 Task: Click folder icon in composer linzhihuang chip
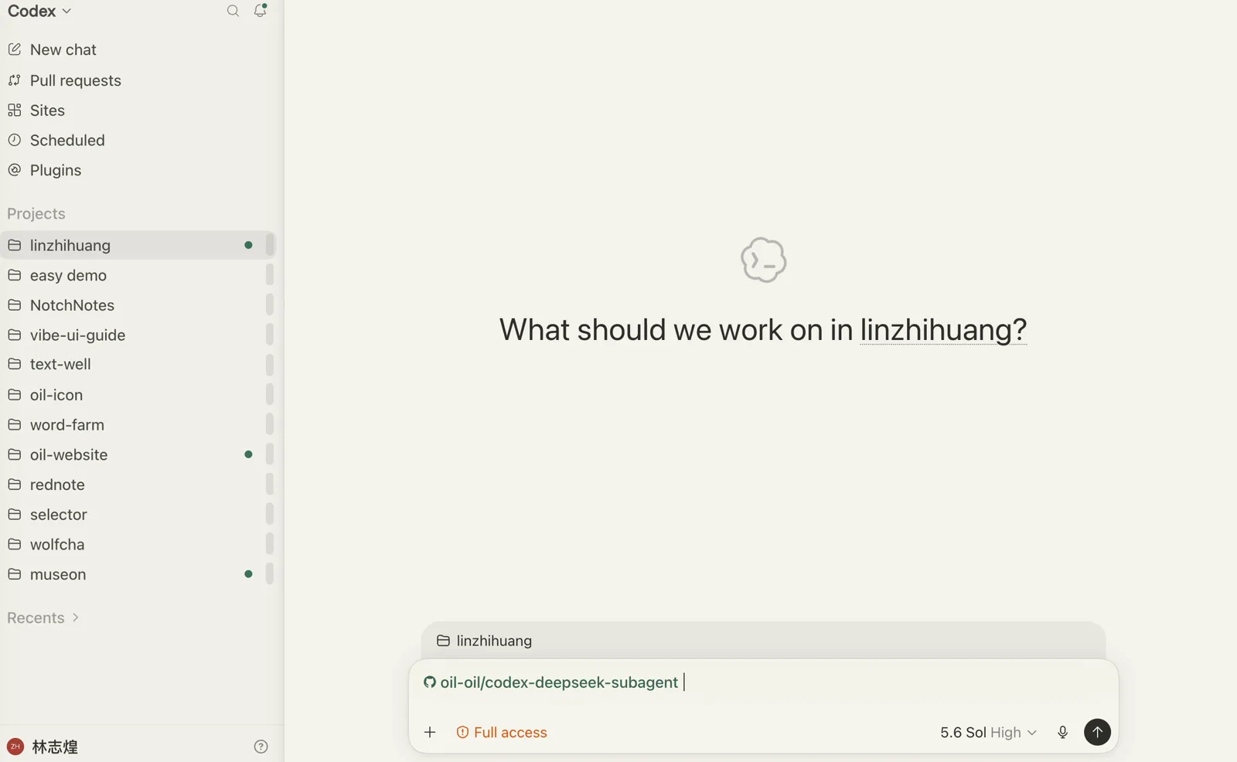(443, 641)
